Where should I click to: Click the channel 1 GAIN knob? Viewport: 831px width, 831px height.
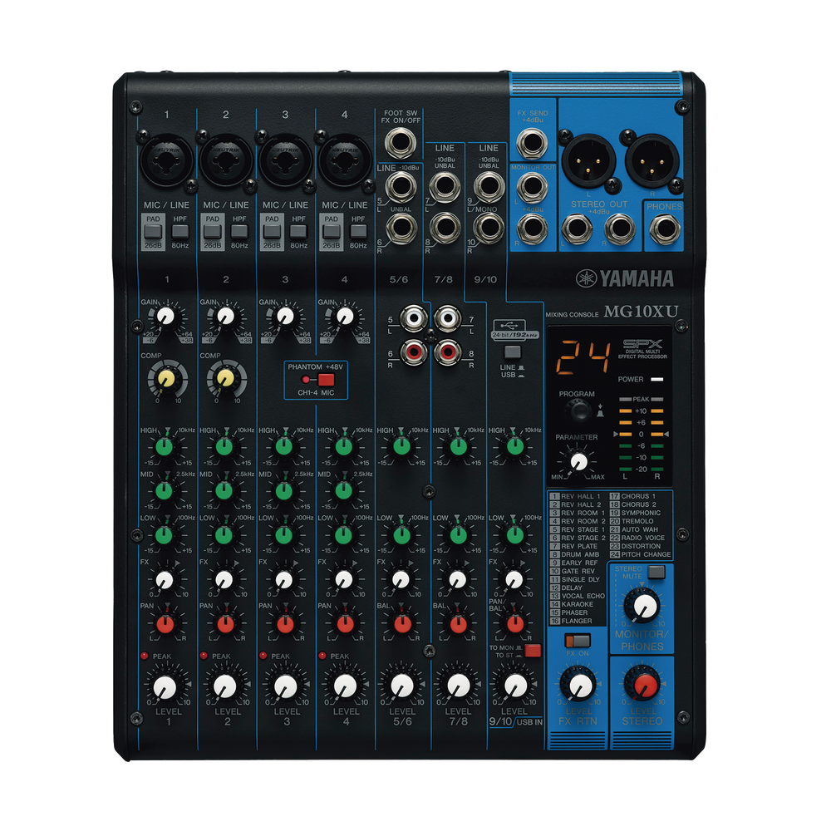point(165,316)
